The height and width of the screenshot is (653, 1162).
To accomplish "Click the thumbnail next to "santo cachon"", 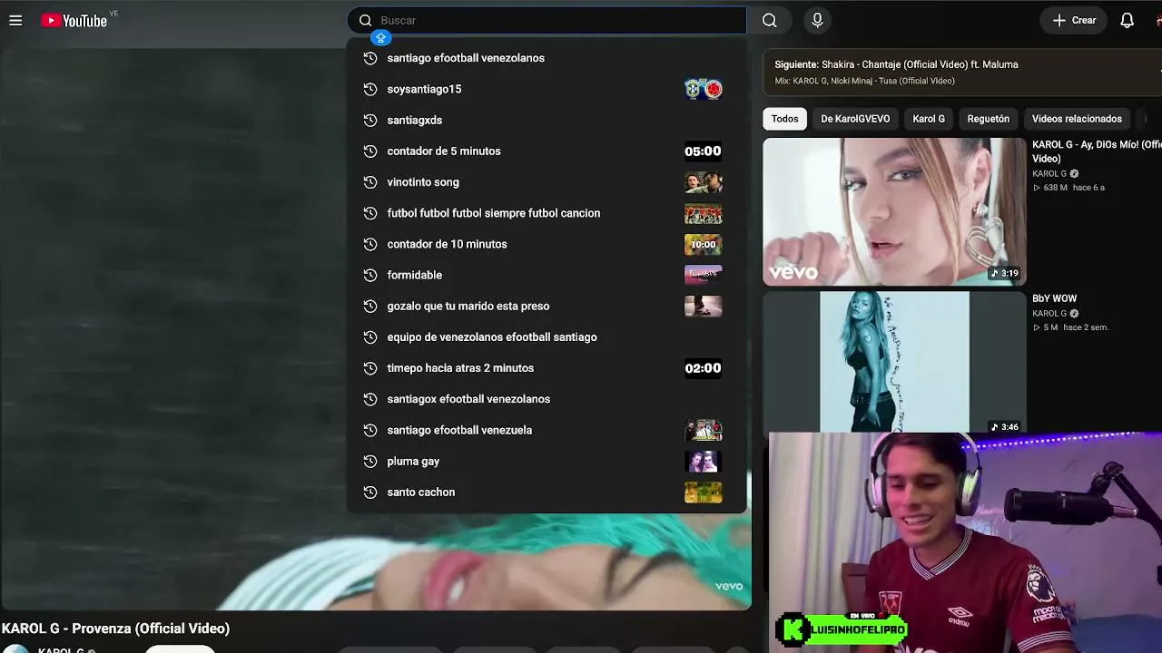I will coord(703,492).
